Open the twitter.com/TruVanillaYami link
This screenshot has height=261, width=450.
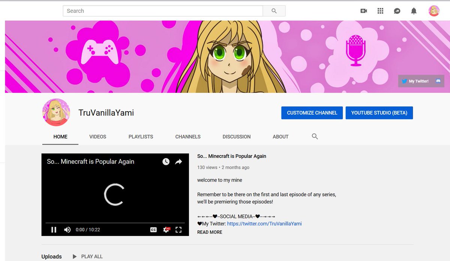pyautogui.click(x=264, y=224)
